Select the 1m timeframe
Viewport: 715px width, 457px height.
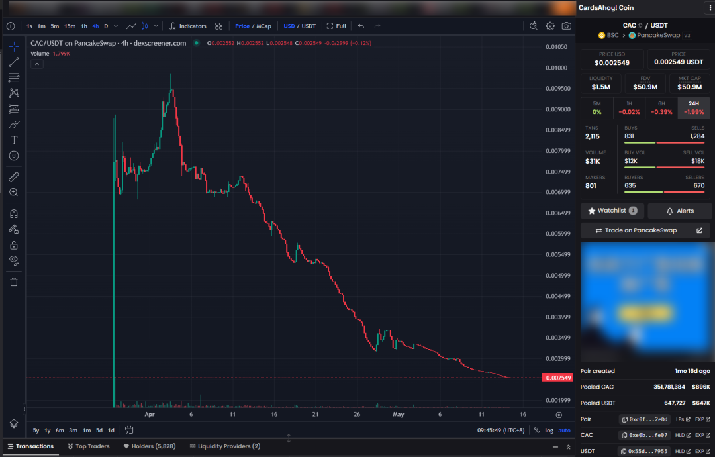tap(42, 26)
